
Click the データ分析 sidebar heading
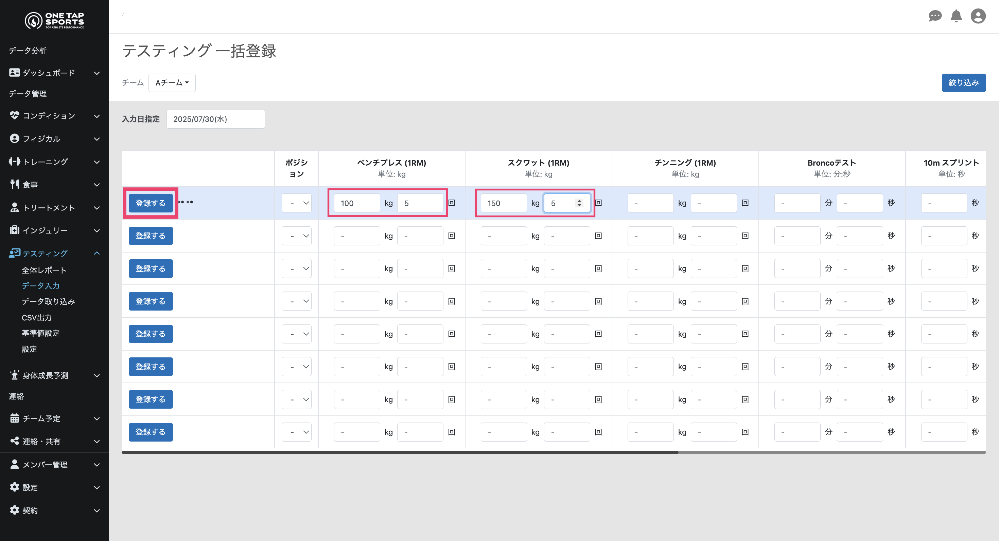pyautogui.click(x=28, y=50)
